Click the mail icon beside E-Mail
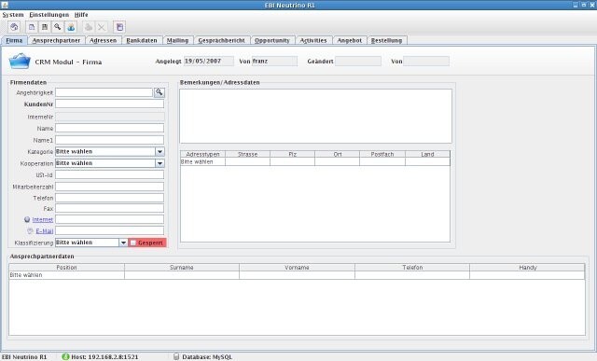Image resolution: width=597 pixels, height=361 pixels. (x=30, y=230)
